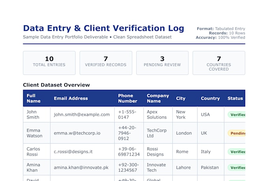The image size is (268, 181).
Task: Click the City column header
Action: [185, 98]
